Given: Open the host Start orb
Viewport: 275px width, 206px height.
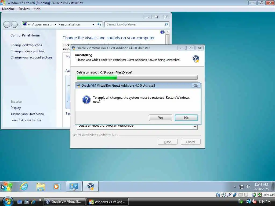Looking at the screenshot, I should point(8,201).
